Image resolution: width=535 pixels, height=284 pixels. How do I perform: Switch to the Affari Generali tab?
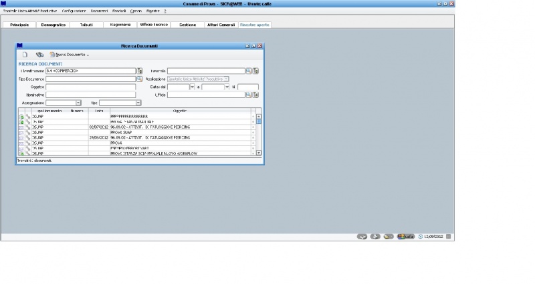coord(221,25)
